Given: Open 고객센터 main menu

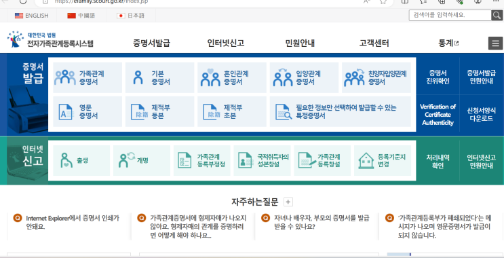Looking at the screenshot, I should coord(374,43).
